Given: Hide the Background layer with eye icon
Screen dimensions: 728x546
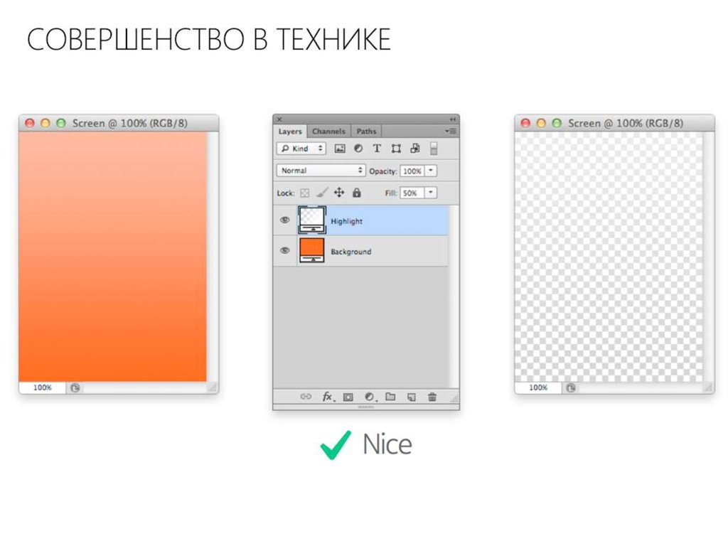Looking at the screenshot, I should [x=285, y=251].
